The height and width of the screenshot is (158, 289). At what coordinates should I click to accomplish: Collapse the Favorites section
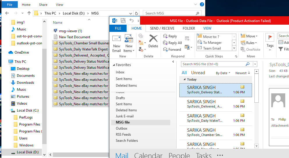pyautogui.click(x=114, y=65)
